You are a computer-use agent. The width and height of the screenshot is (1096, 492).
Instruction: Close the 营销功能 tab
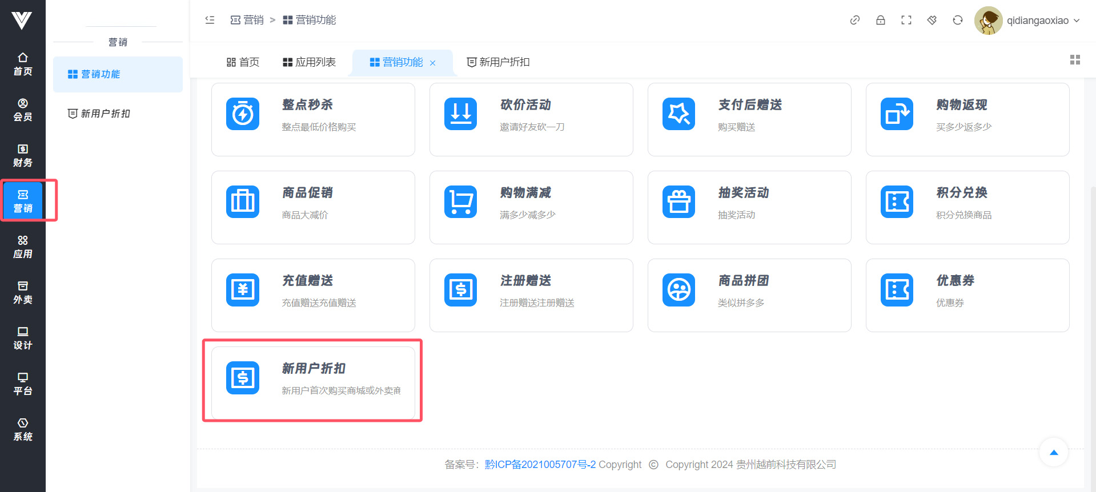coord(432,63)
